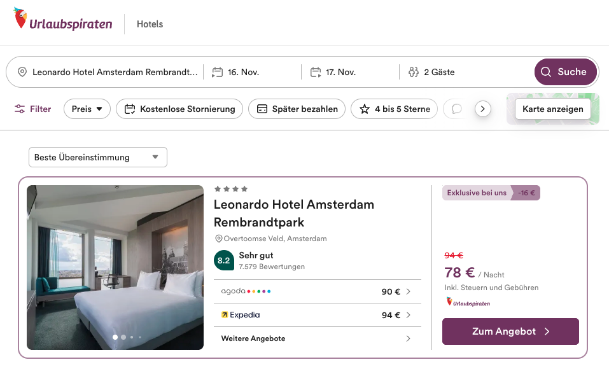The image size is (609, 369).
Task: Click the Filter sliders icon
Action: (x=20, y=109)
